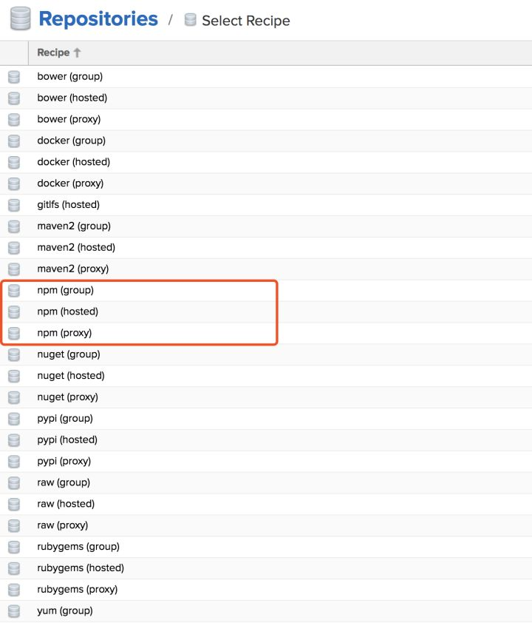Click the database icon next to raw (hosted)
This screenshot has height=623, width=532.
tap(14, 504)
